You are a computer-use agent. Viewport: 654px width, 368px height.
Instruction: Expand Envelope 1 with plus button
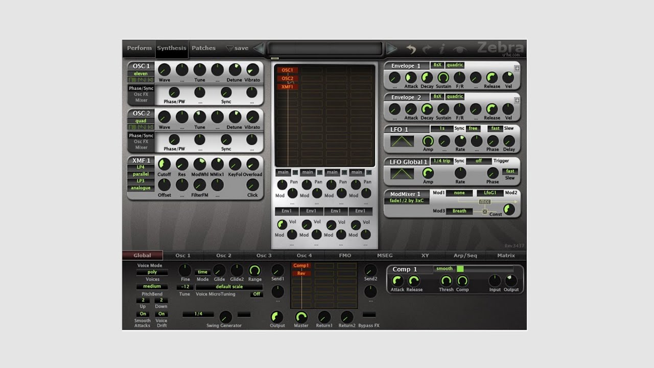coord(517,68)
